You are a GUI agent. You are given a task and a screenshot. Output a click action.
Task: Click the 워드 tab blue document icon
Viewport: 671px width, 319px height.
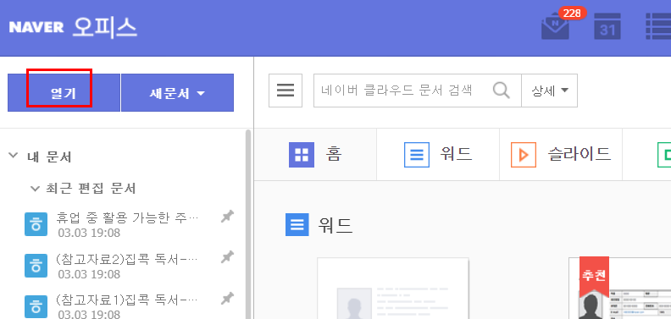pyautogui.click(x=417, y=154)
